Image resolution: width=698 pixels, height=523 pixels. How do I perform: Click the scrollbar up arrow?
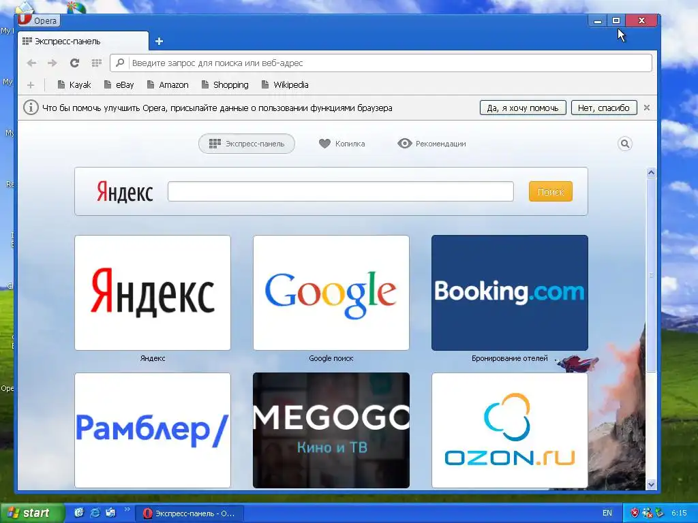[651, 172]
